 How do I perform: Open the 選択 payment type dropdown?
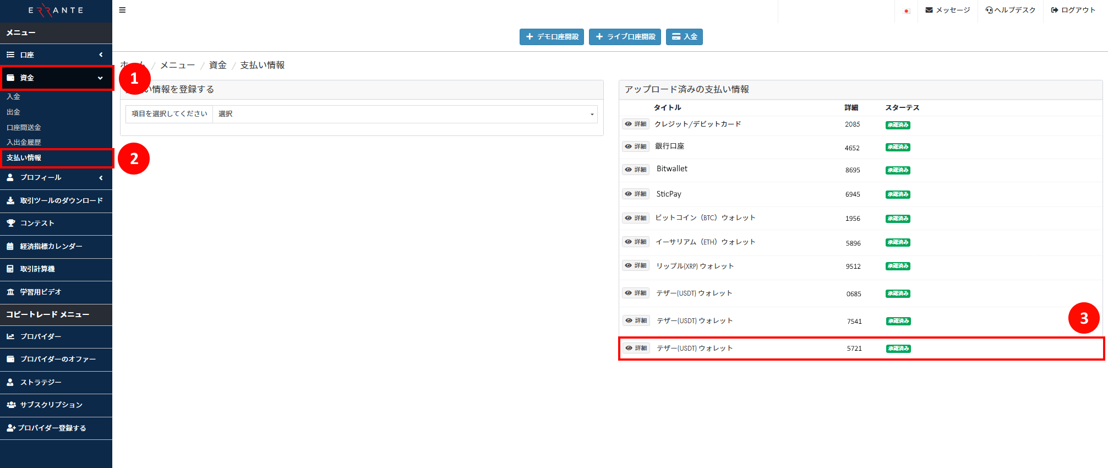[405, 114]
